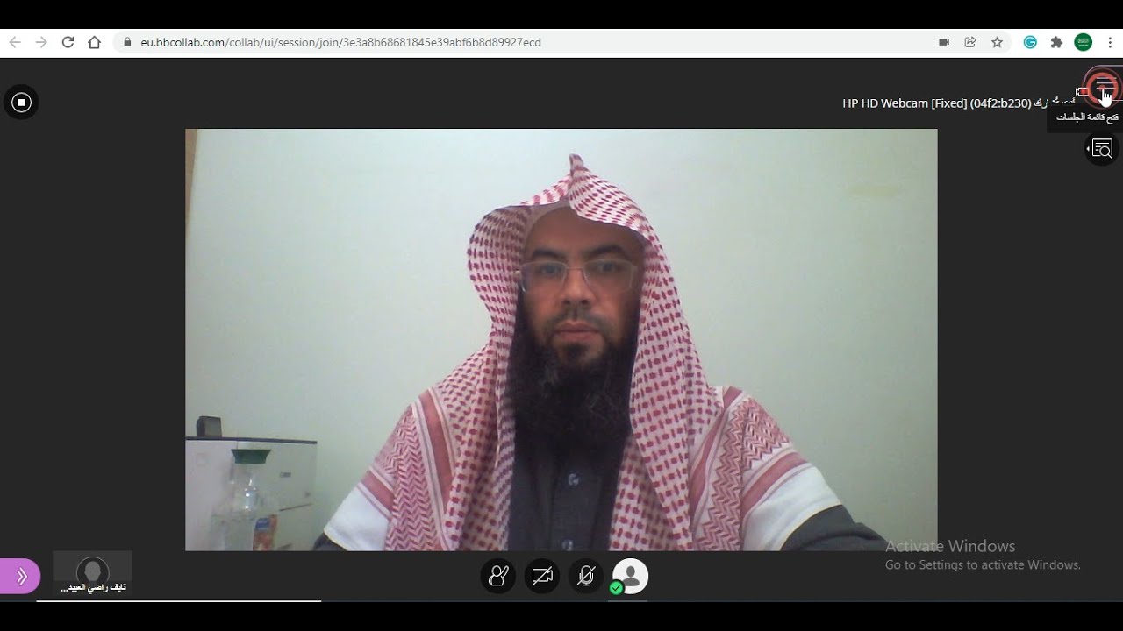This screenshot has width=1123, height=631.
Task: Open the Extensions puzzle menu
Action: [x=1056, y=42]
